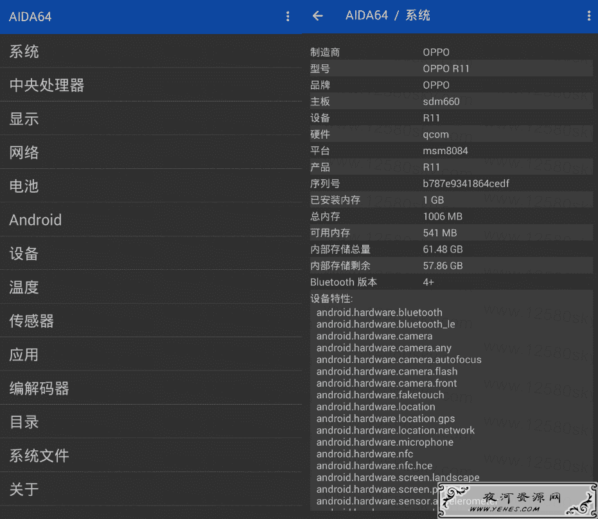The height and width of the screenshot is (519, 598).
Task: Select android.hardware.camera.flash feature
Action: pos(387,371)
